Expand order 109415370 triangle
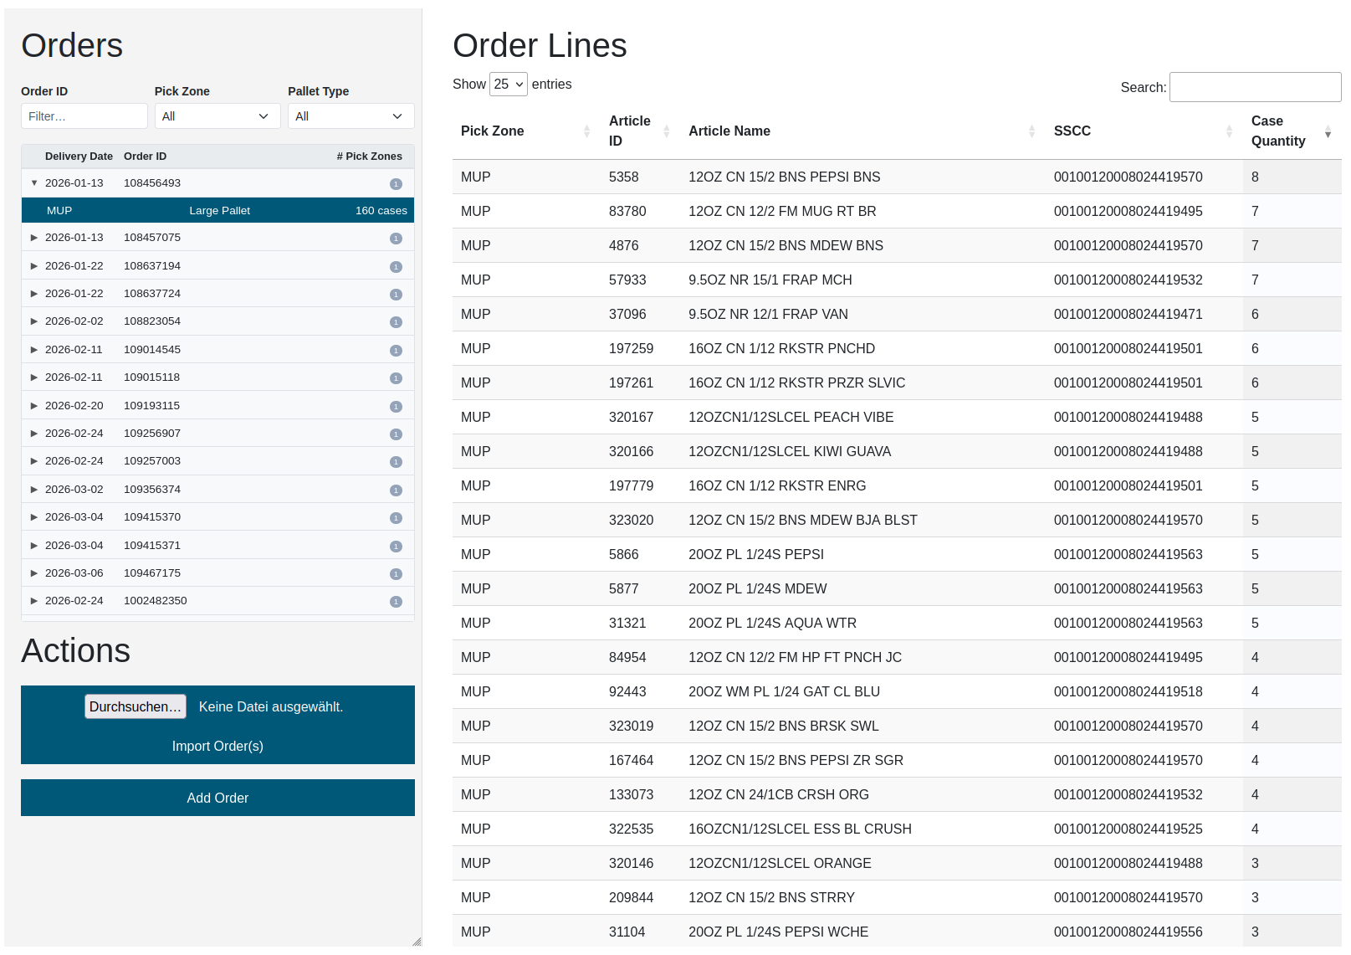Image resolution: width=1351 pixels, height=955 pixels. [x=34, y=517]
